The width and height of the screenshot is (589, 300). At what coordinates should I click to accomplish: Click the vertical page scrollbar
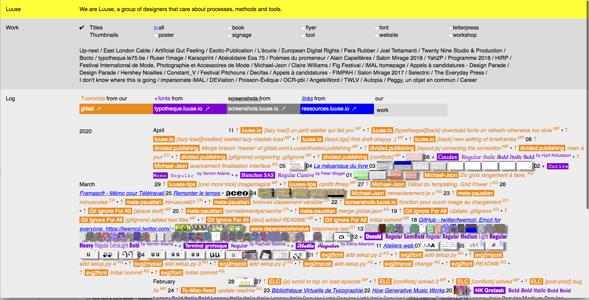(x=587, y=123)
